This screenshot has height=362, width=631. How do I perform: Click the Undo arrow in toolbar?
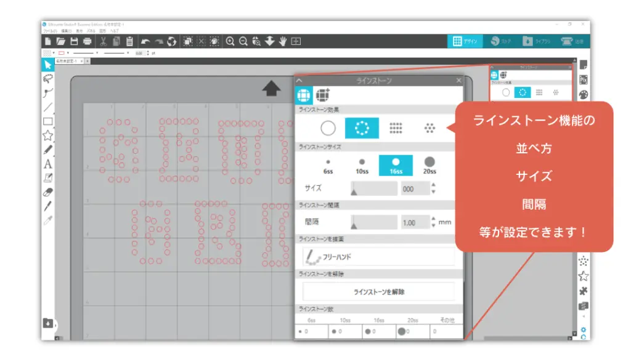pos(145,41)
